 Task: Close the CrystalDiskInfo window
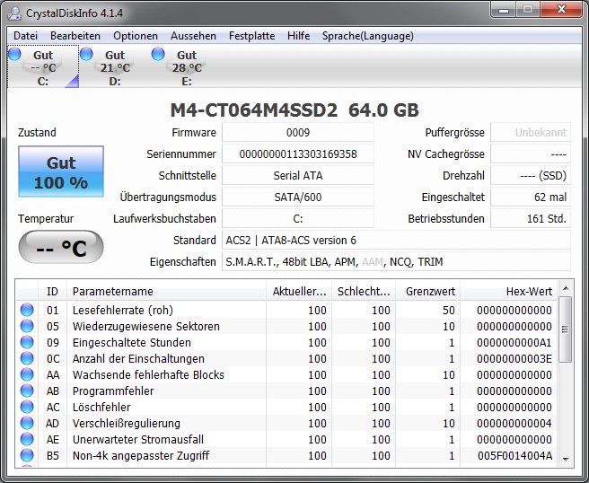coord(561,10)
